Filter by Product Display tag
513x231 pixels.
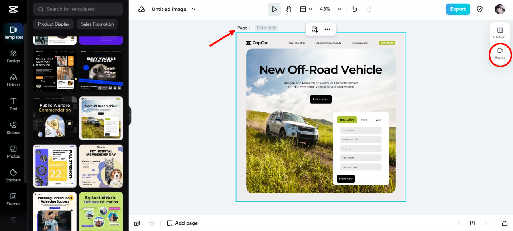pos(53,24)
